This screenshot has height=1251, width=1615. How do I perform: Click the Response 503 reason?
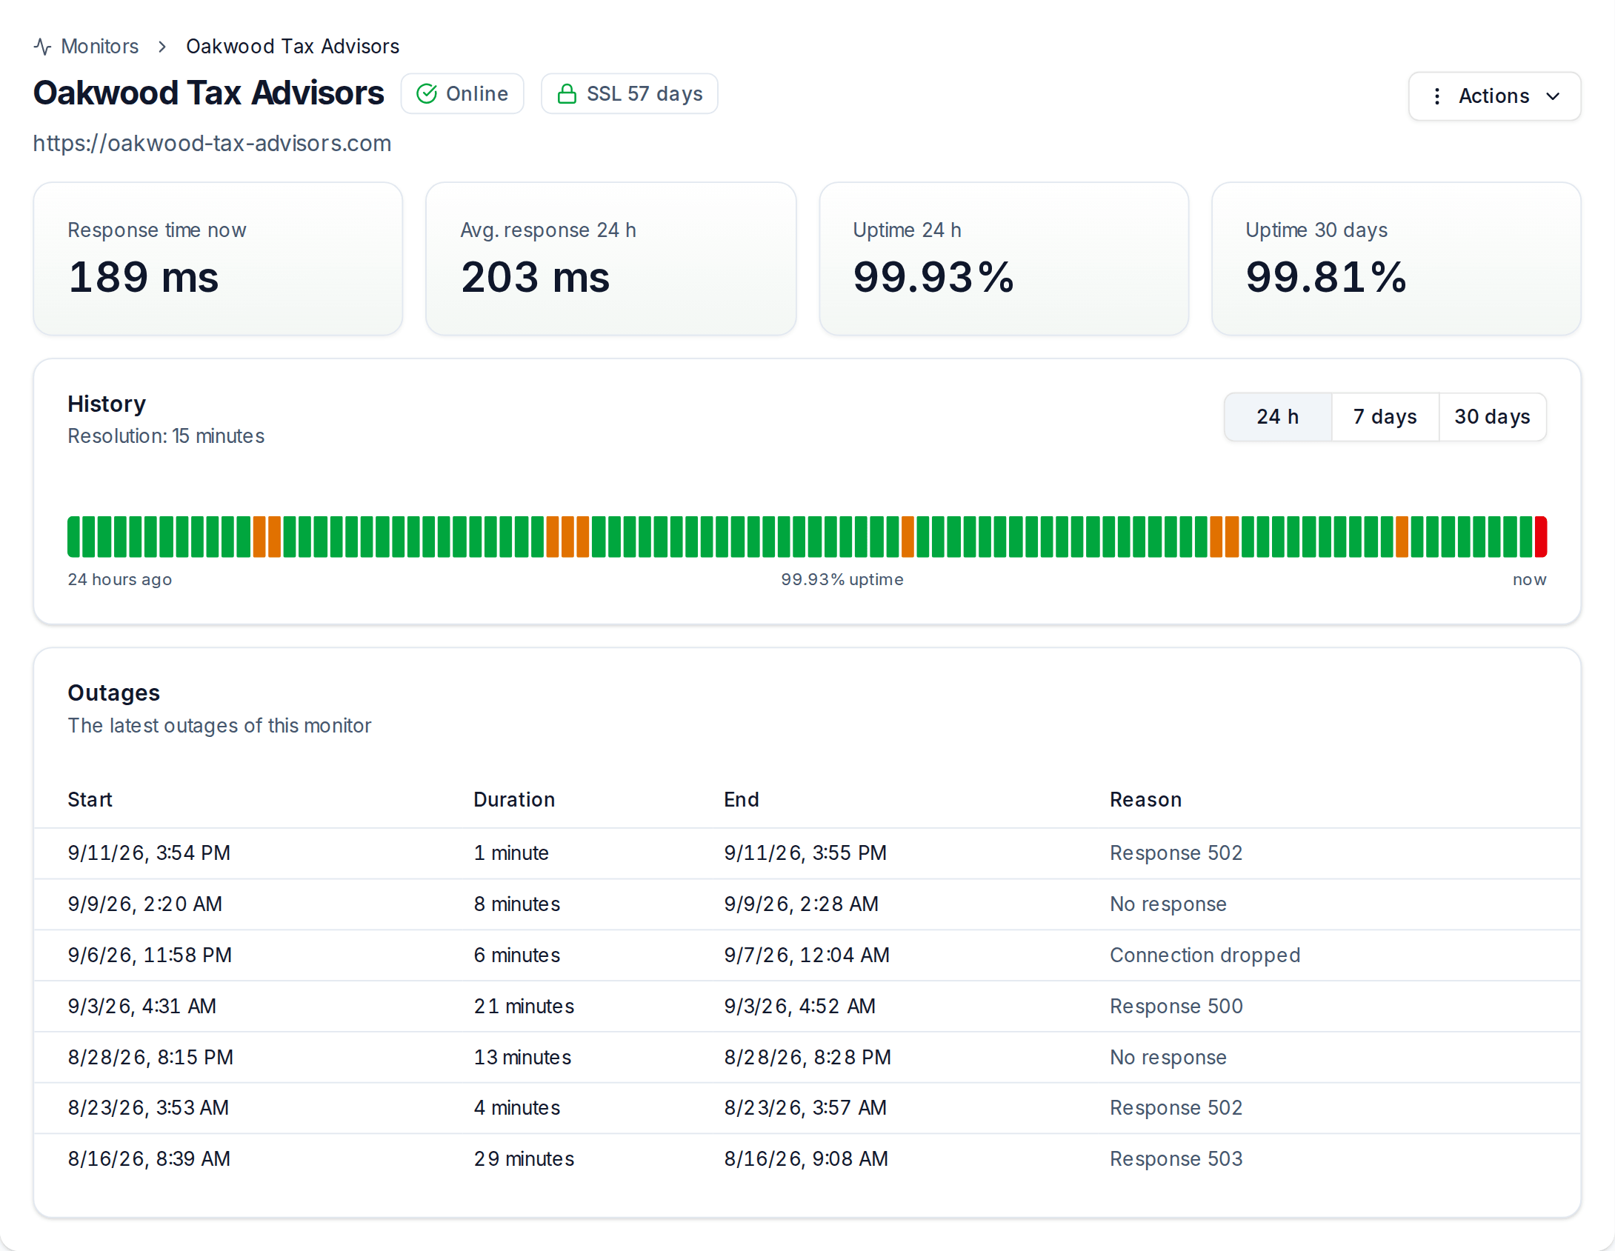click(1176, 1159)
